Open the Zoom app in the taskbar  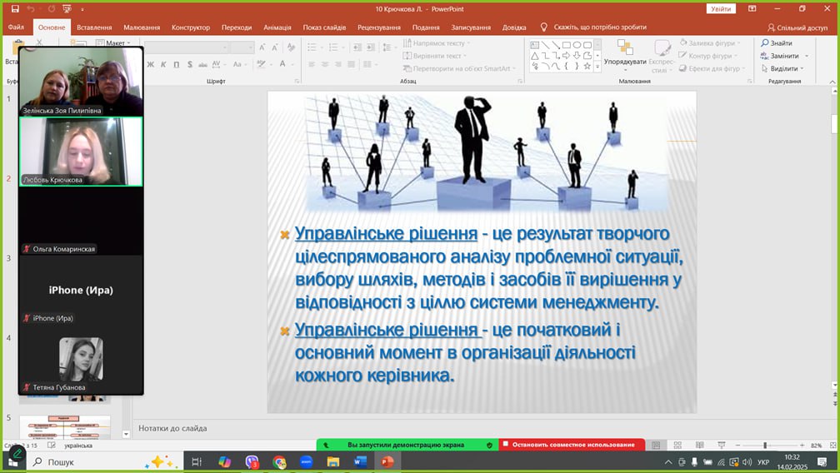306,461
